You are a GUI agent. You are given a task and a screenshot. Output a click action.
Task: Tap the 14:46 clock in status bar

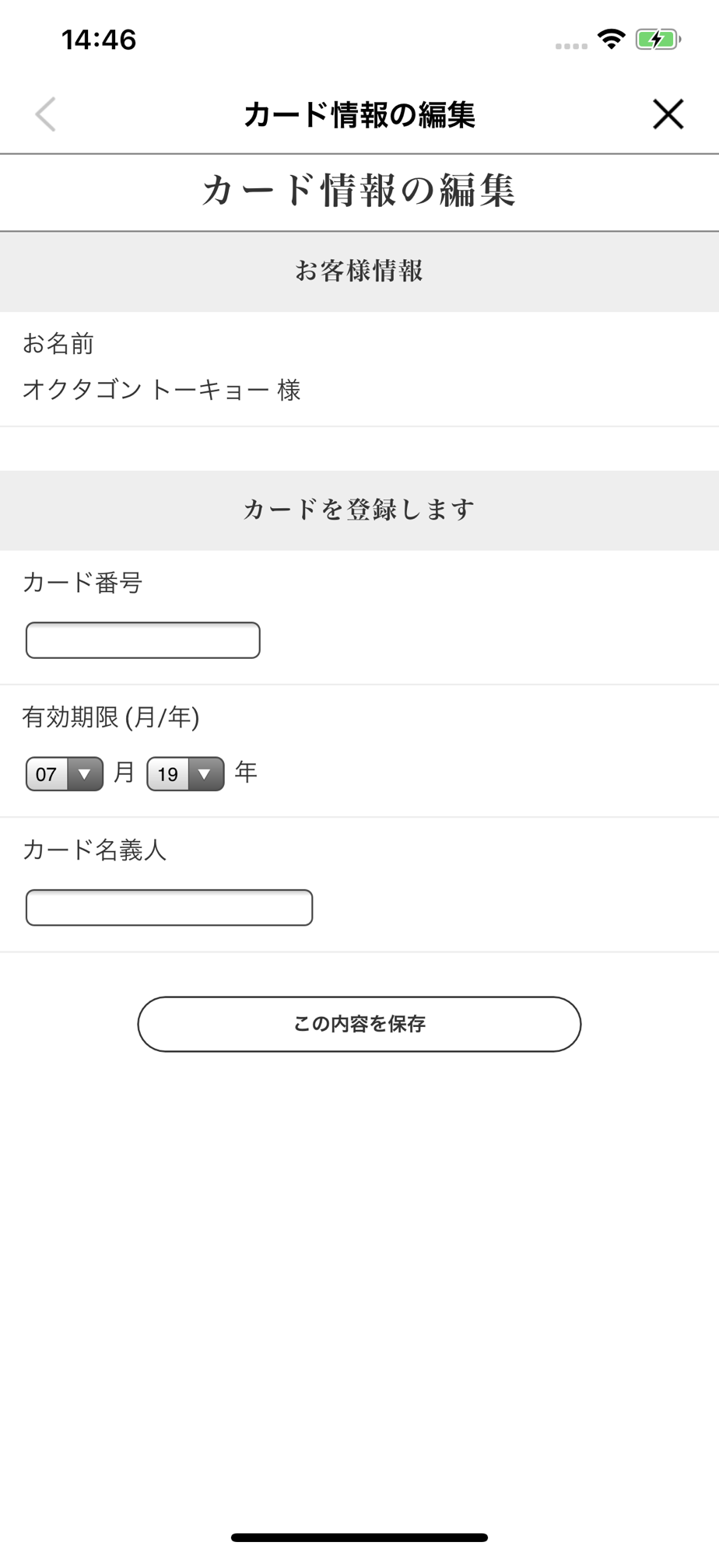[99, 40]
